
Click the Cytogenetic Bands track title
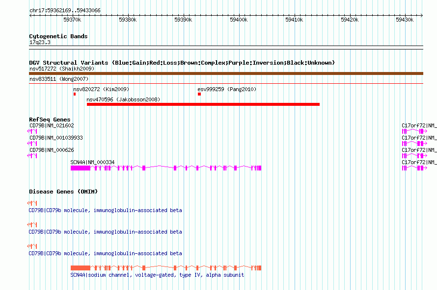coord(58,36)
